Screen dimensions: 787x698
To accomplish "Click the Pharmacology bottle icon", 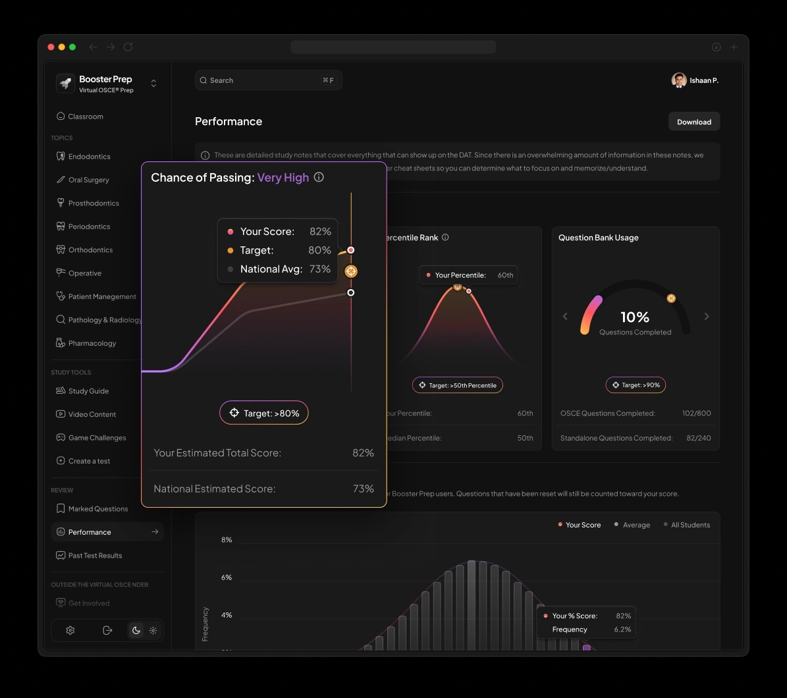I will 61,342.
